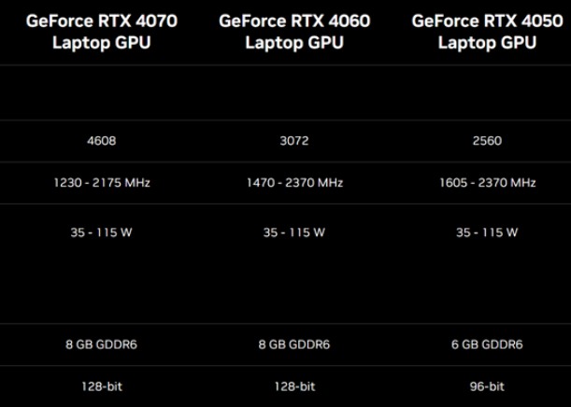Viewport: 571px width, 407px height.
Task: Select the 128-bit cell in RTX 4060 column
Action: pos(294,384)
